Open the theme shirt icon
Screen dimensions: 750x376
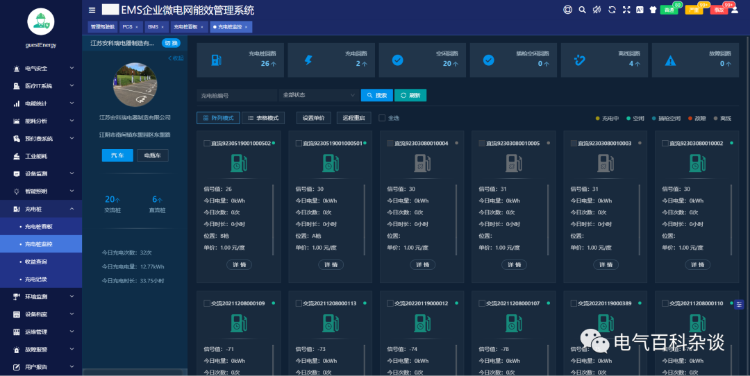[x=653, y=10]
